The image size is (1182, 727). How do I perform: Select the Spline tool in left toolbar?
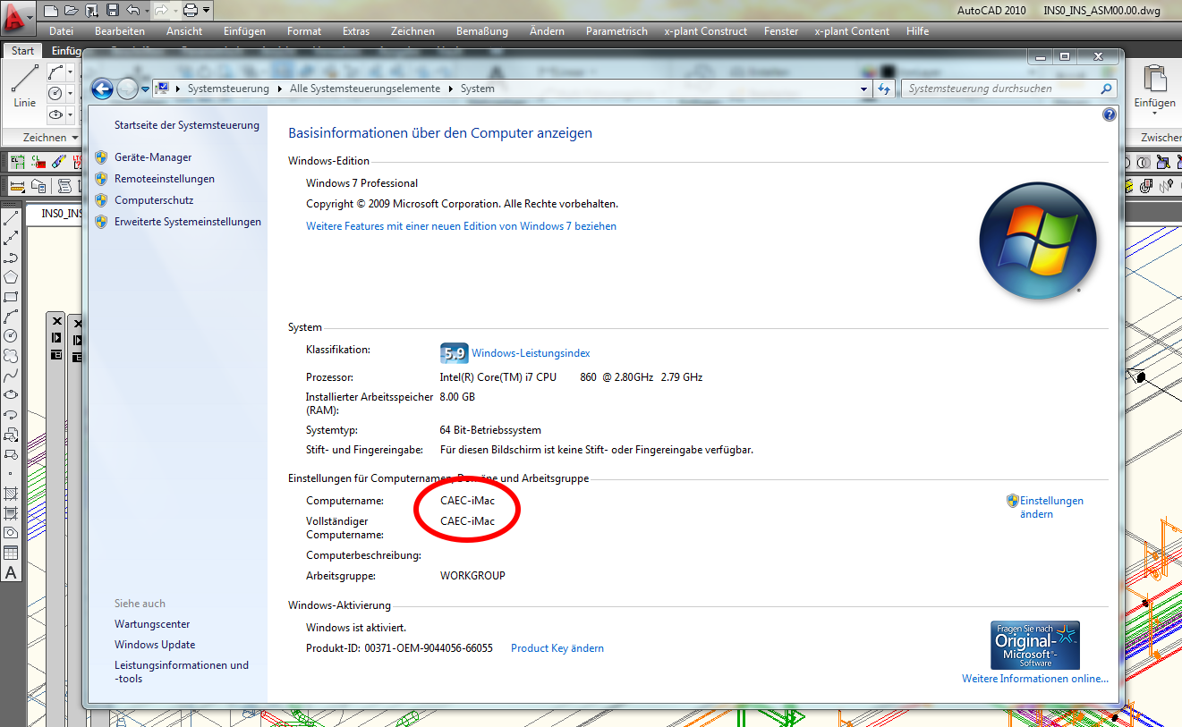(x=11, y=376)
